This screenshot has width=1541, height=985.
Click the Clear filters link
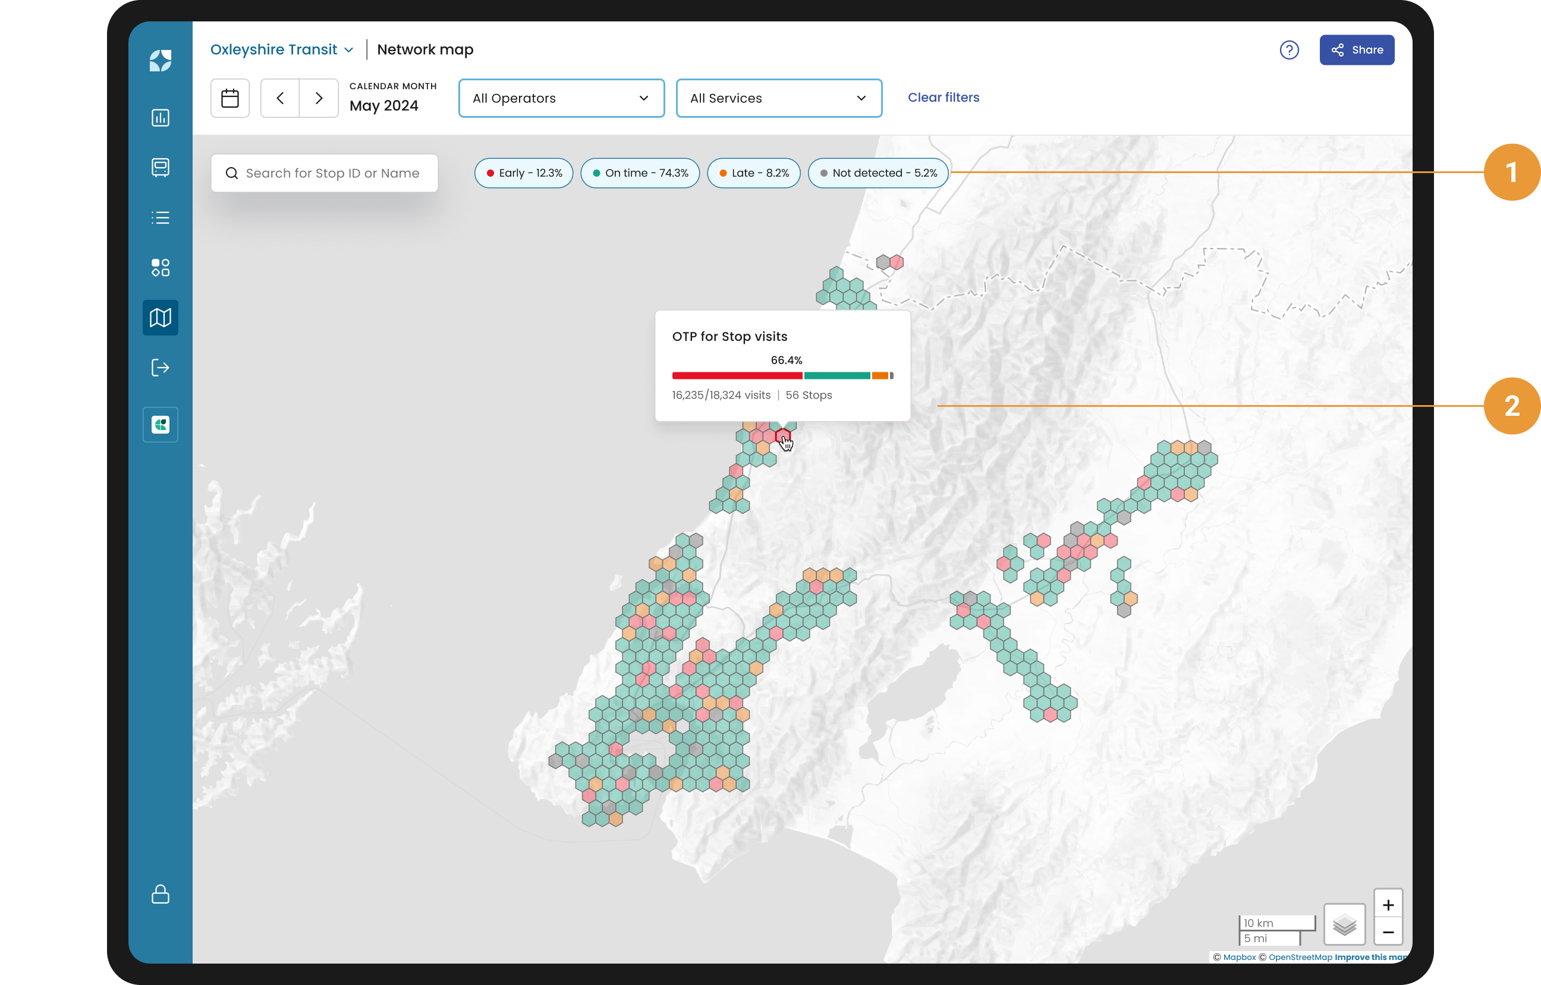(944, 98)
